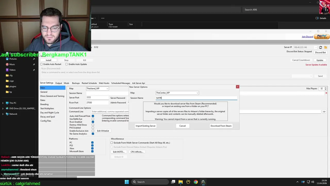Switch to the Backups tab
The width and height of the screenshot is (330, 186).
(76, 83)
